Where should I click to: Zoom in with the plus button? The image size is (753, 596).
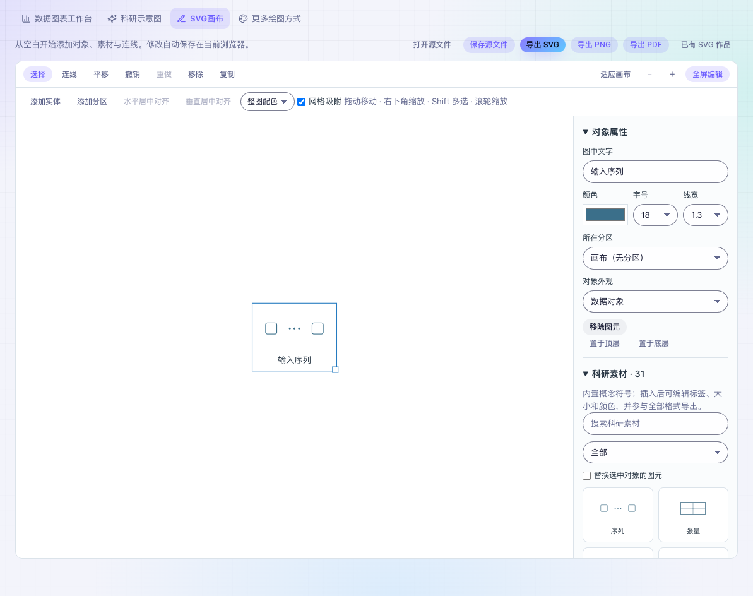[672, 74]
